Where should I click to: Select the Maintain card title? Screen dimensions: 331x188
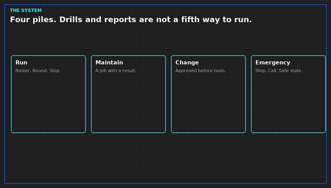pyautogui.click(x=109, y=63)
